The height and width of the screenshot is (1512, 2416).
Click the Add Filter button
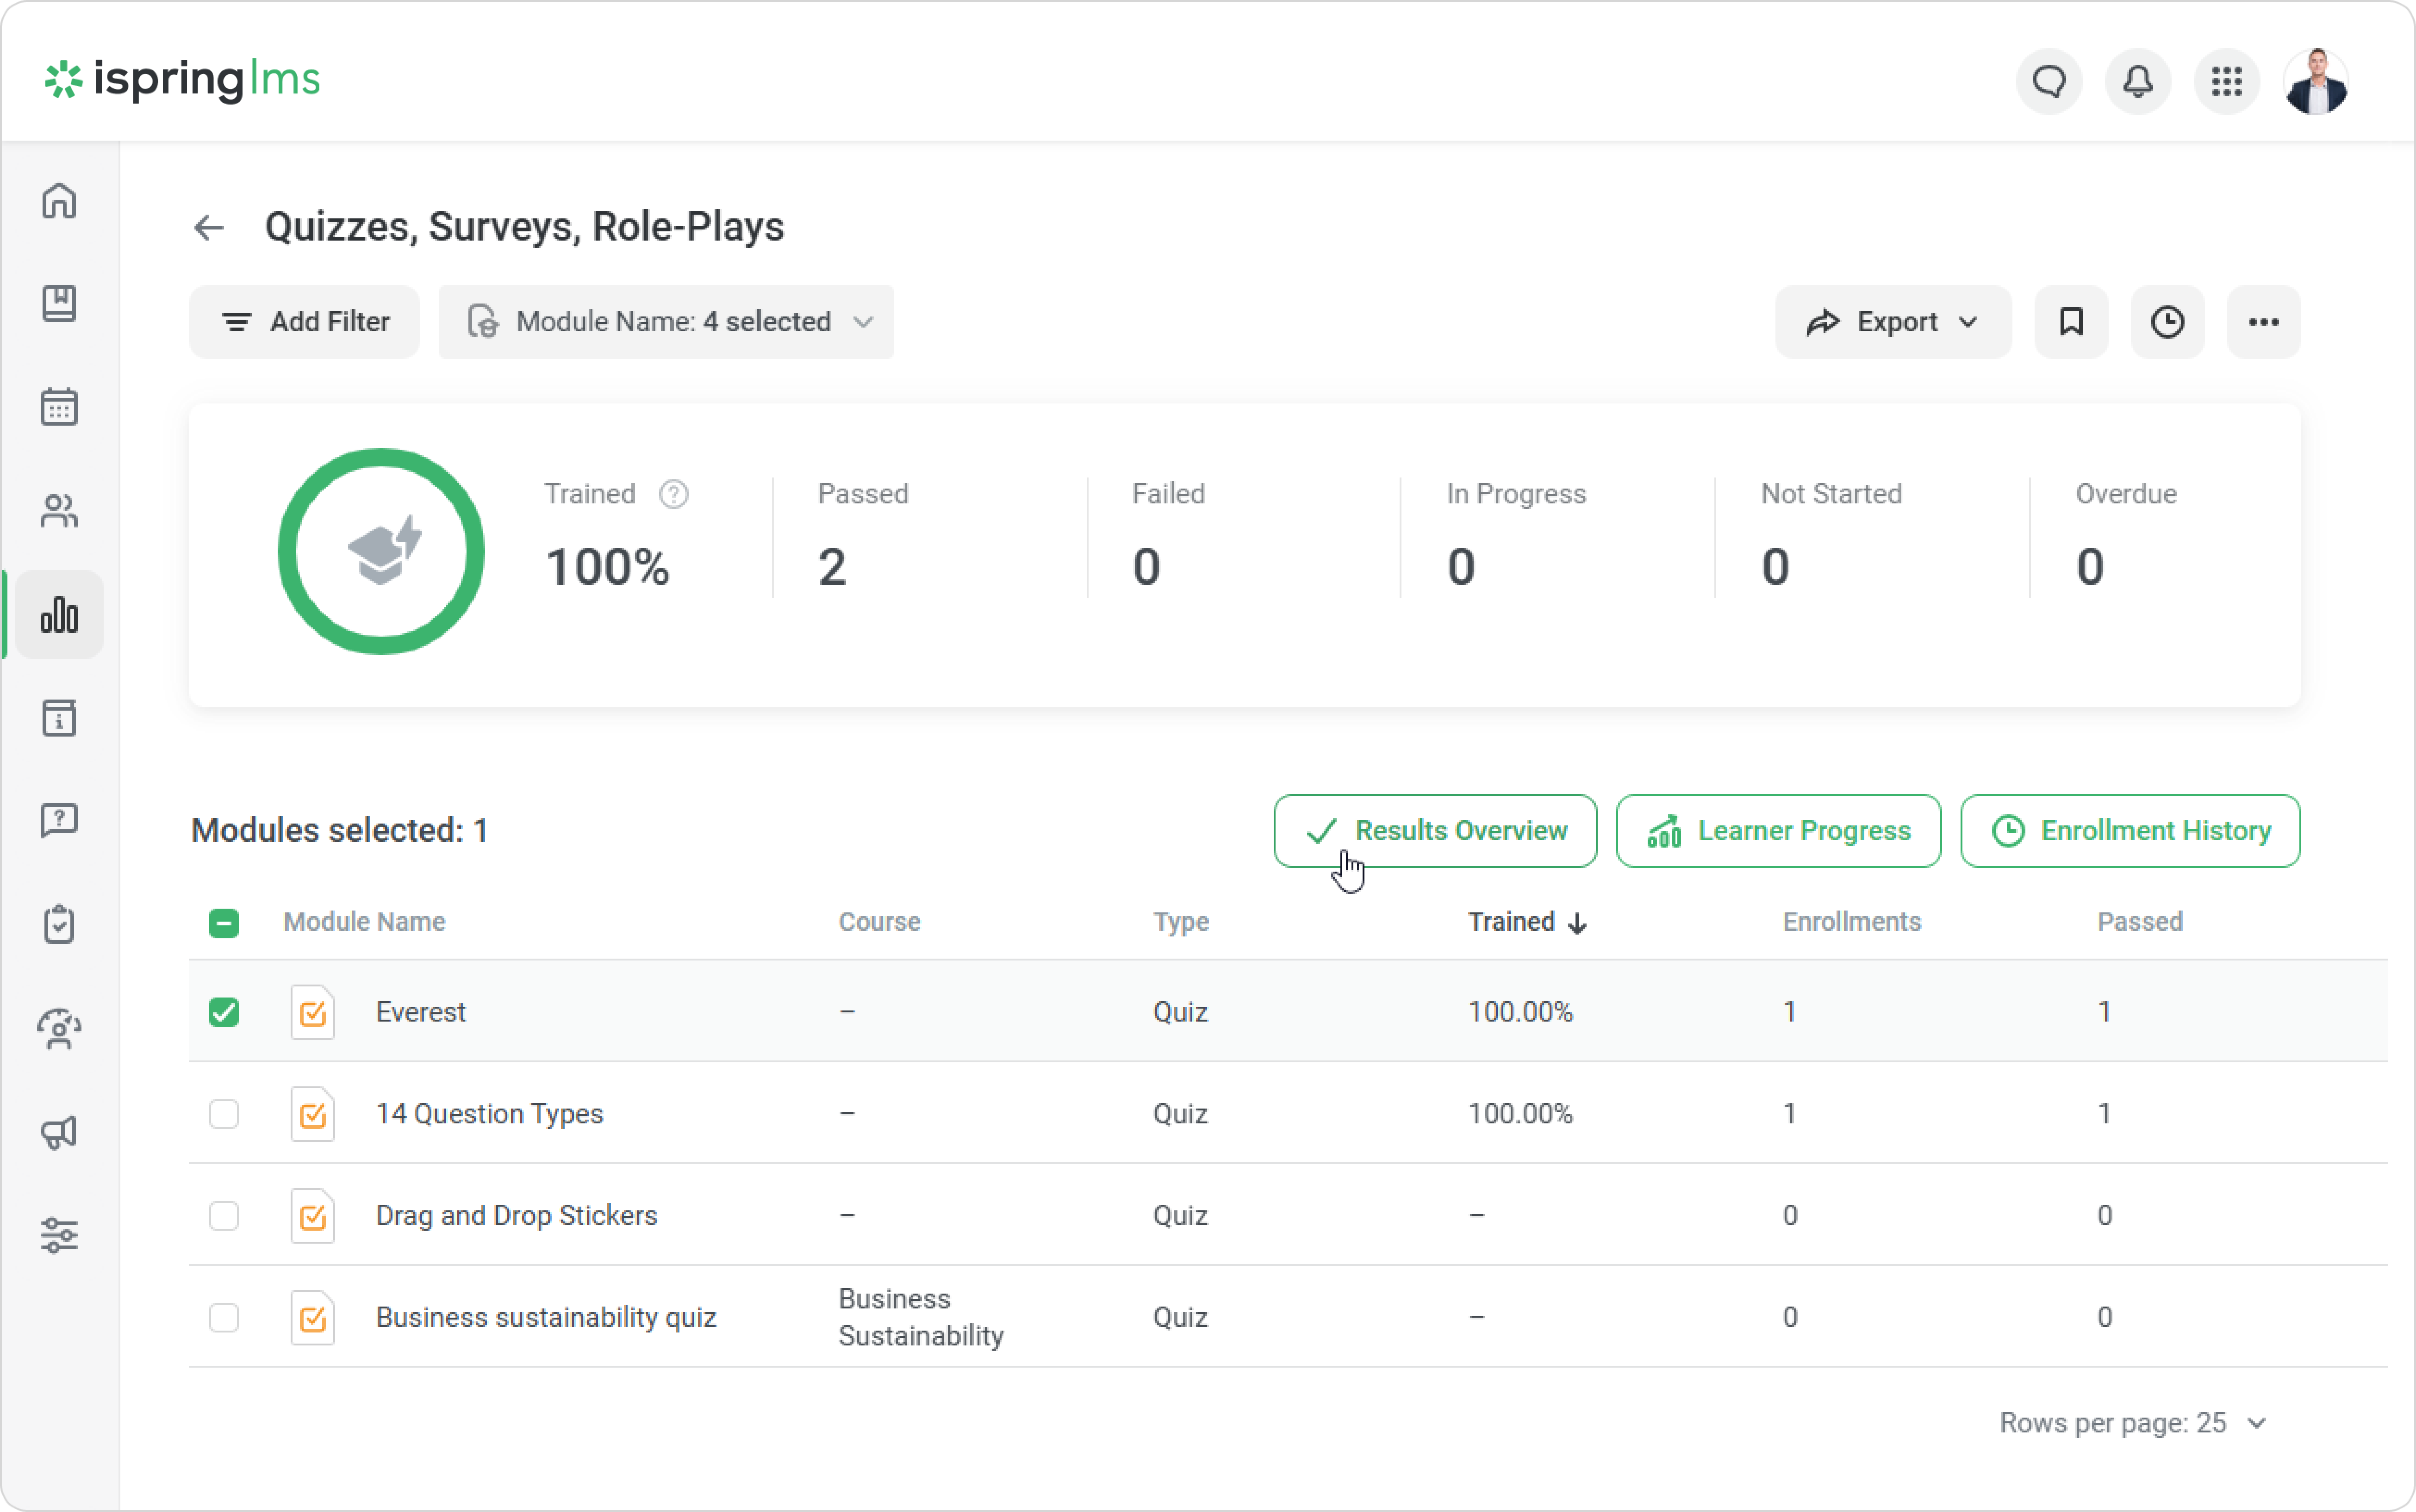304,322
